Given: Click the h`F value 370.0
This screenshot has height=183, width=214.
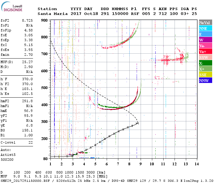Looking at the screenshot, I should [27, 79].
